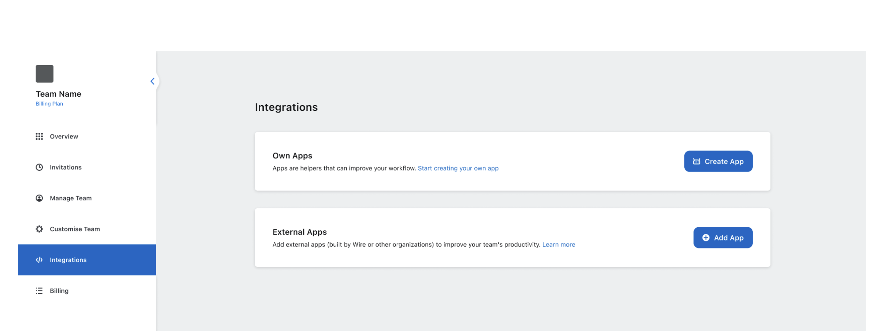Switch to the Overview section
This screenshot has height=331, width=873.
coord(64,136)
